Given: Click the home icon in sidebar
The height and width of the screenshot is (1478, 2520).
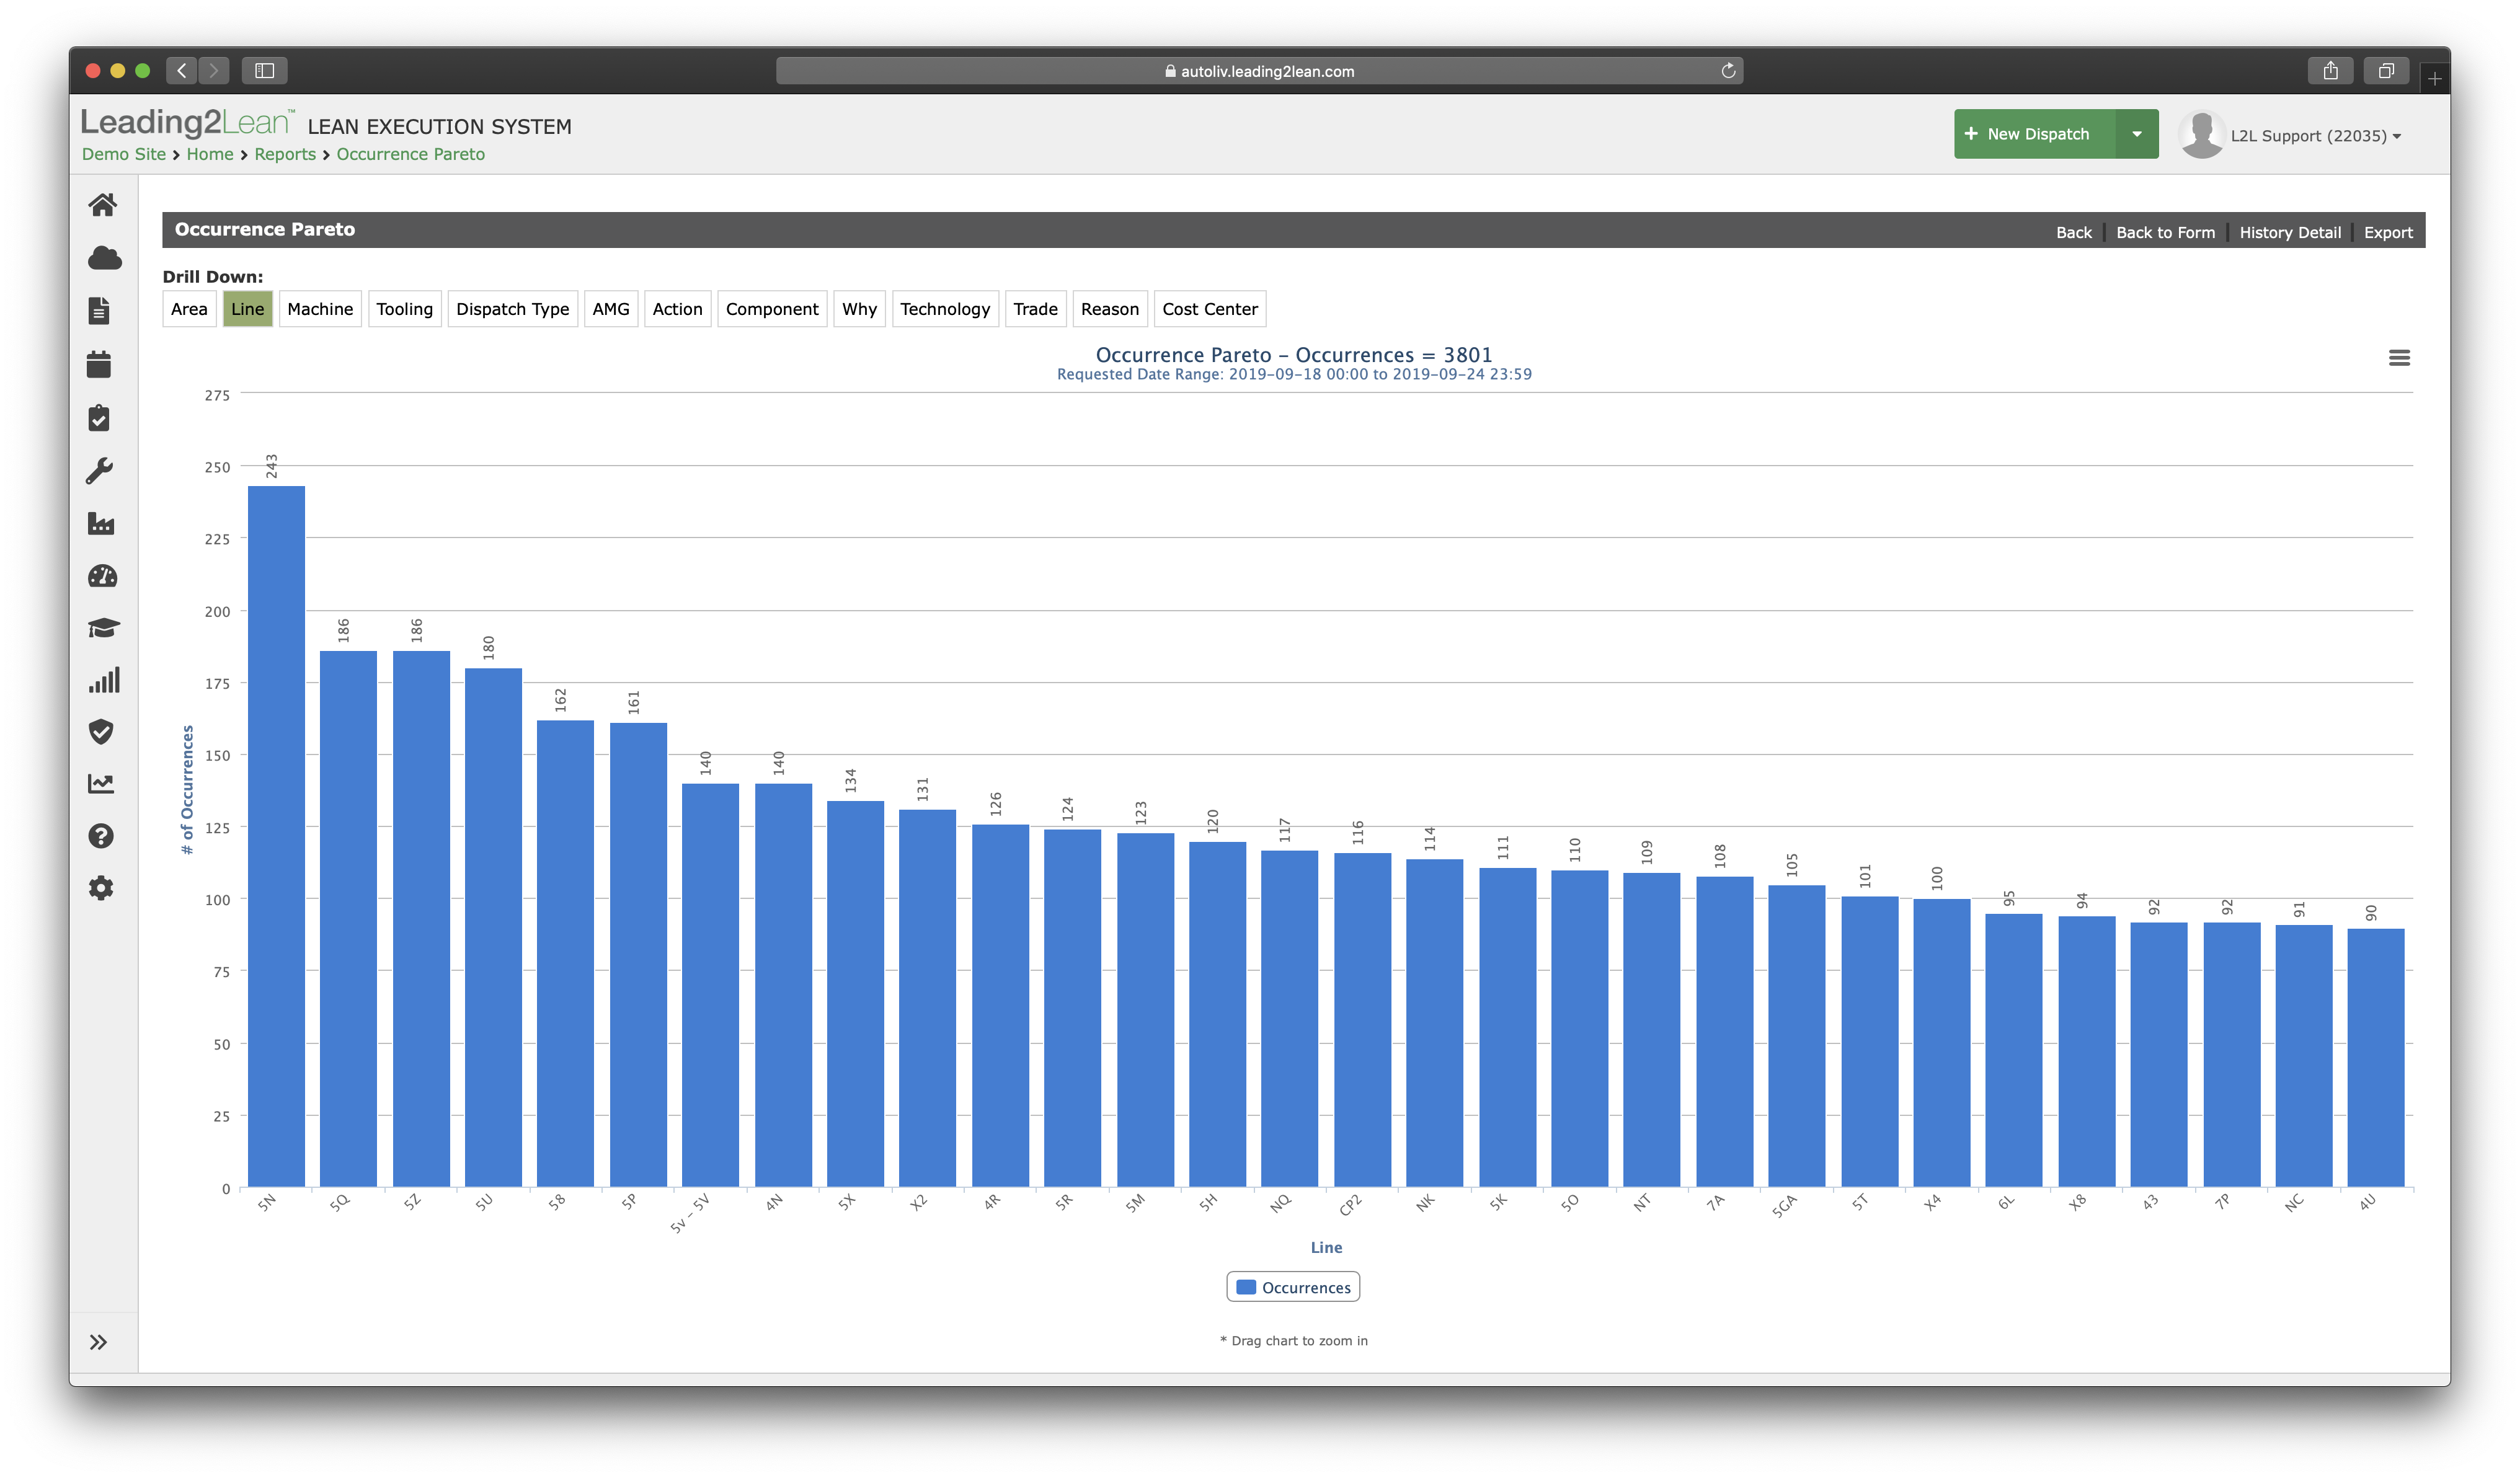Looking at the screenshot, I should [x=102, y=205].
